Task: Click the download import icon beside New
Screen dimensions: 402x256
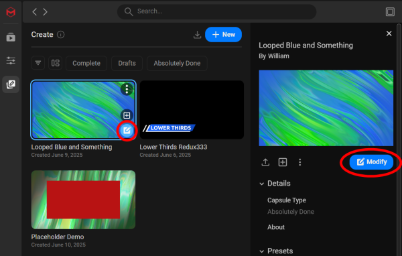Action: (197, 35)
